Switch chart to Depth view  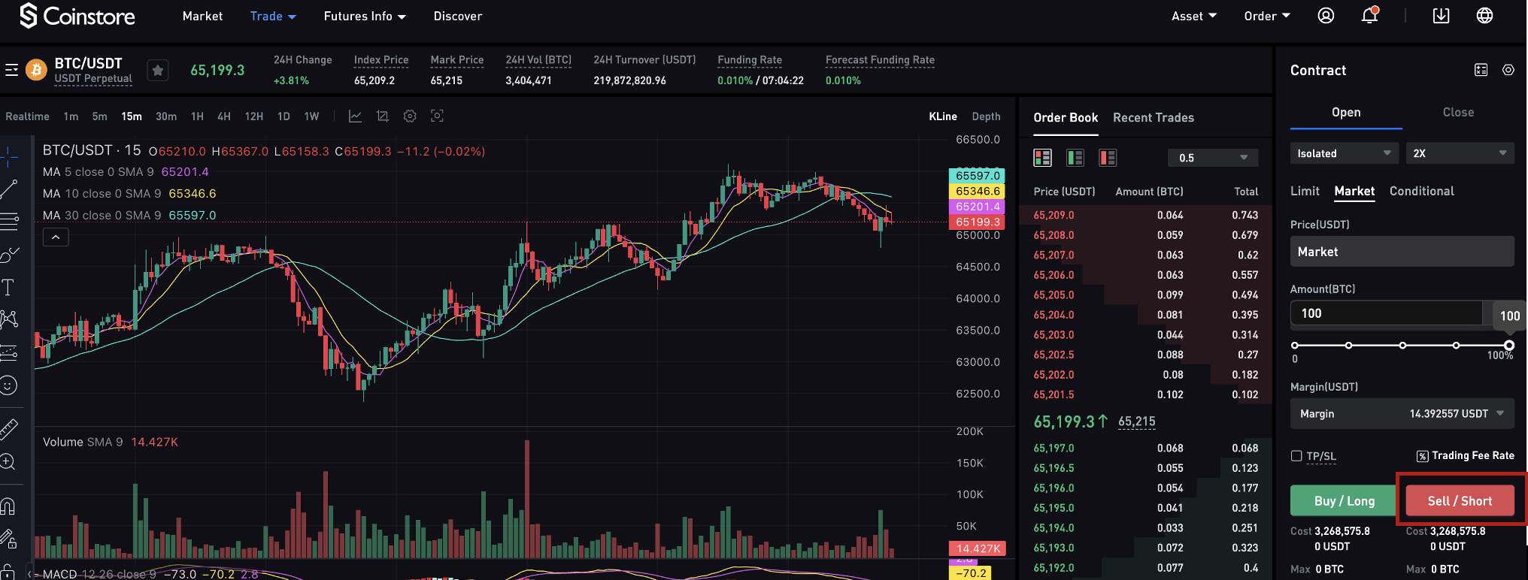986,116
